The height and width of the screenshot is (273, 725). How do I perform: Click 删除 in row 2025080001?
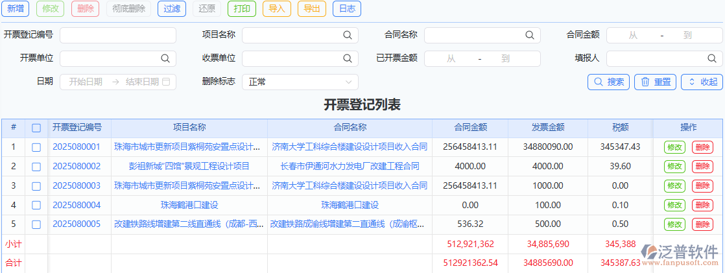point(702,147)
